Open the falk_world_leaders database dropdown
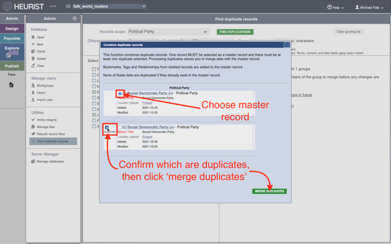 click(109, 6)
